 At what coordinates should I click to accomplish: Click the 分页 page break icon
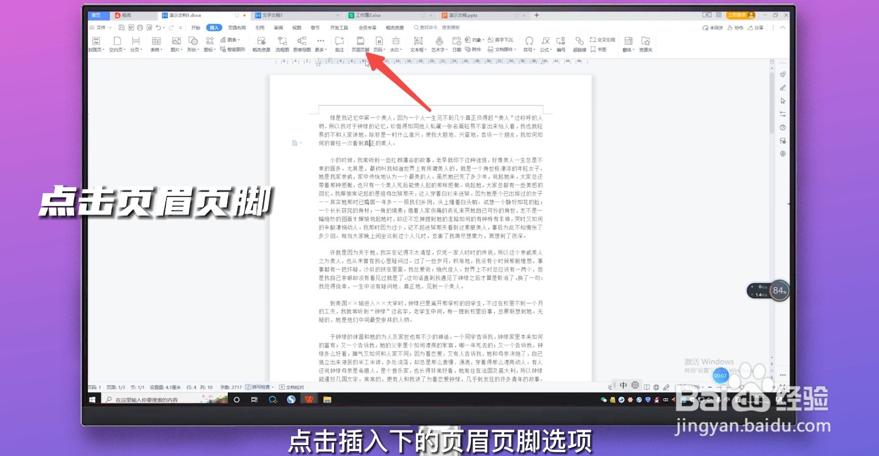[x=136, y=44]
